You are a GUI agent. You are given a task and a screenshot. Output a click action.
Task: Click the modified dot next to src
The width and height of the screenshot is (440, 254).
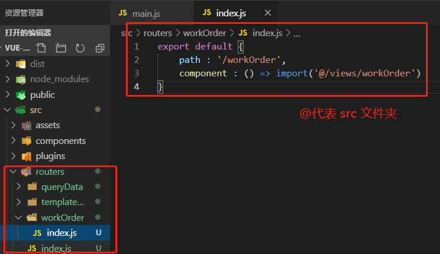coord(98,110)
